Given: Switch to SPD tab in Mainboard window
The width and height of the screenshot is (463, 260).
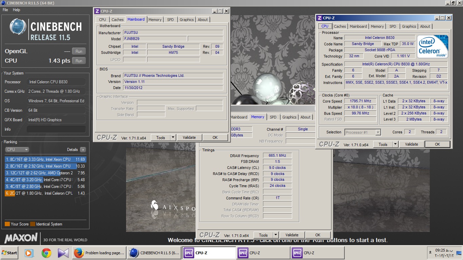Looking at the screenshot, I should click(170, 20).
